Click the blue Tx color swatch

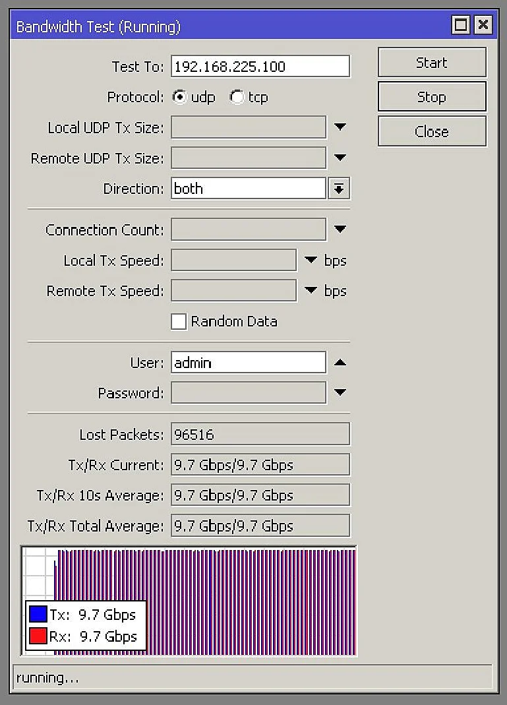coord(38,615)
